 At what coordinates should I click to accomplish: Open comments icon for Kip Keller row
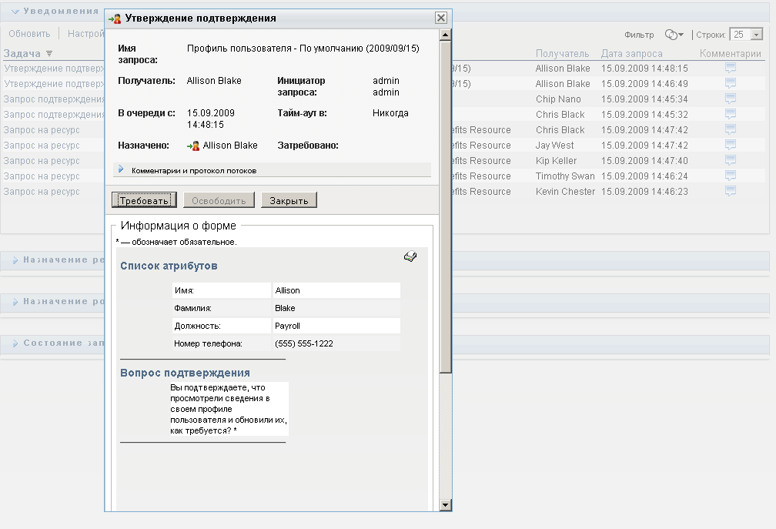(730, 160)
